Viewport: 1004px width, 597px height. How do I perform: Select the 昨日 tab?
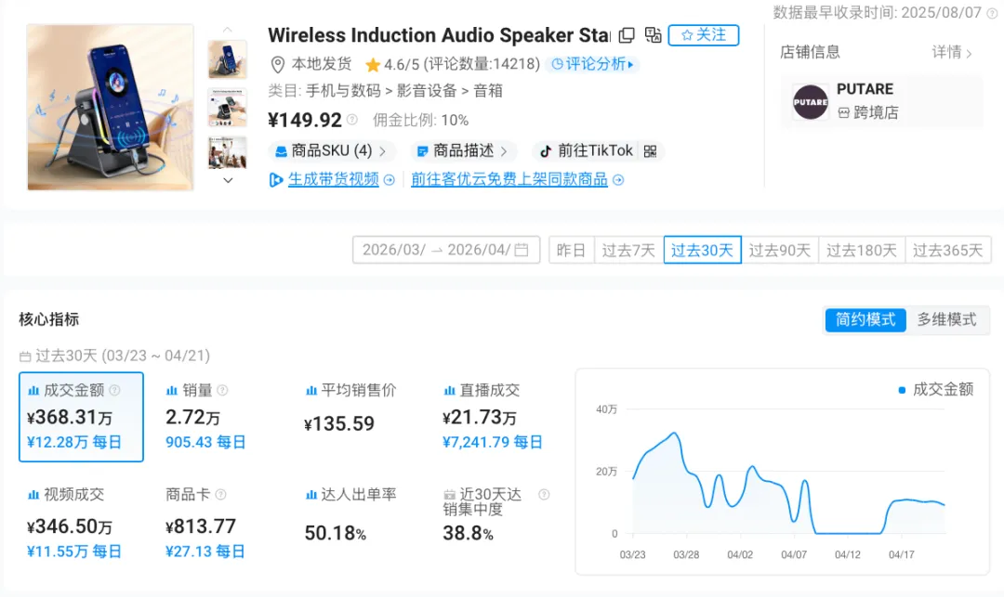click(571, 249)
